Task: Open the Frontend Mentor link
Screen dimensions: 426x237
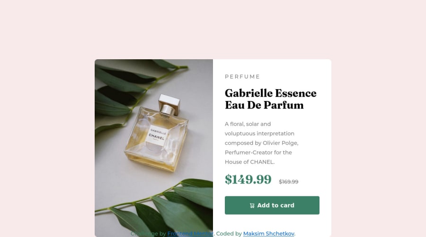Action: [x=190, y=234]
